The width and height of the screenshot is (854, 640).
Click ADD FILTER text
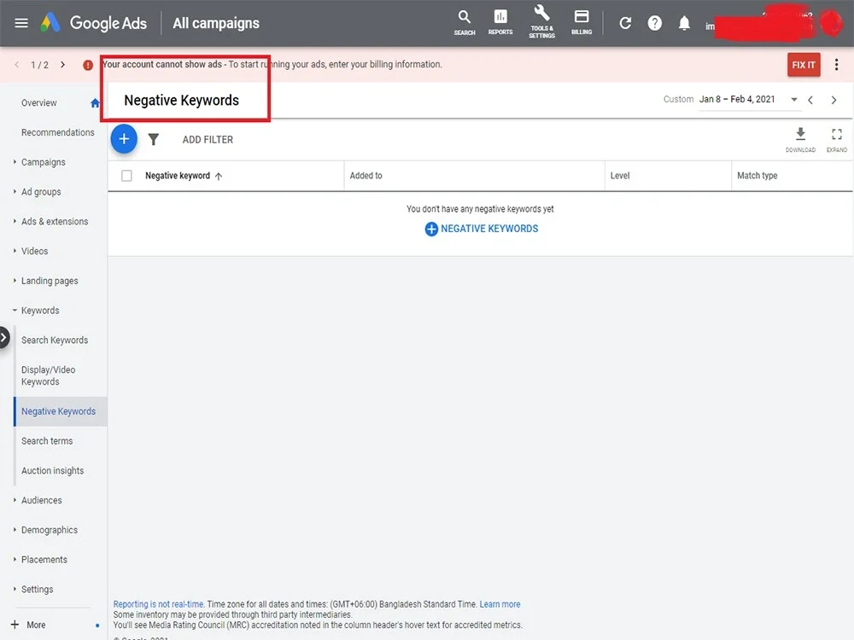click(208, 140)
